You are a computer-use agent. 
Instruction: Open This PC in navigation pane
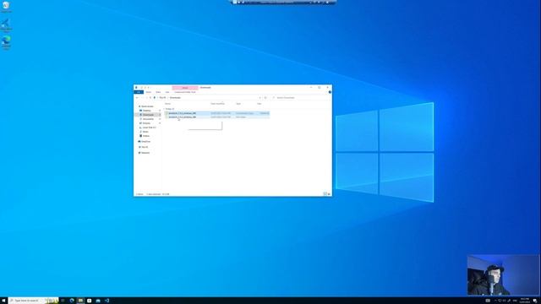pos(145,147)
